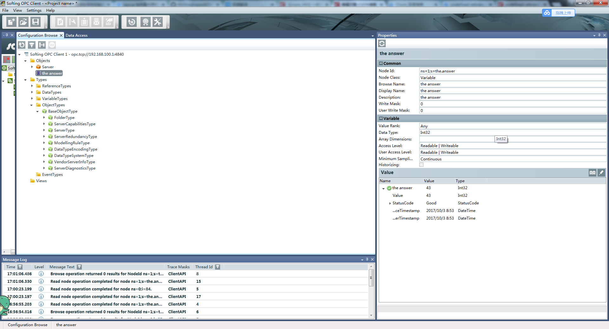This screenshot has height=329, width=609.
Task: Close the Message Log panel
Action: [x=372, y=259]
